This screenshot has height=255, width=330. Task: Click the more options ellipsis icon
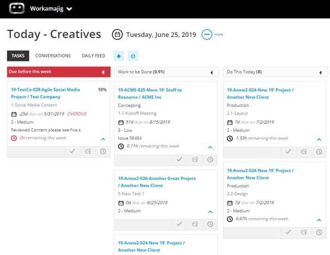click(207, 34)
